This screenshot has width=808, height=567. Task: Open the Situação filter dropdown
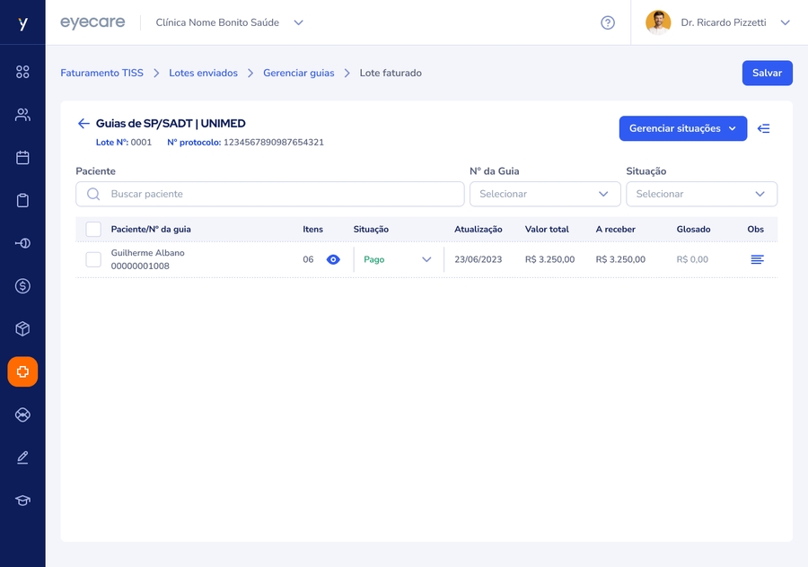[701, 194]
